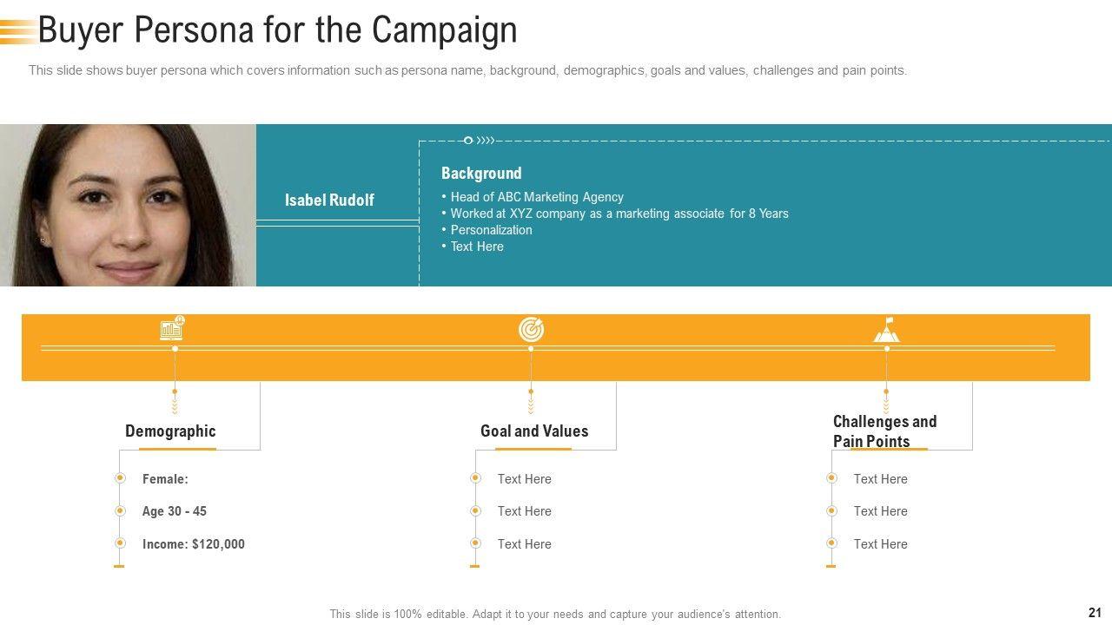1112x625 pixels.
Task: Click the target goal icon
Action: (531, 329)
